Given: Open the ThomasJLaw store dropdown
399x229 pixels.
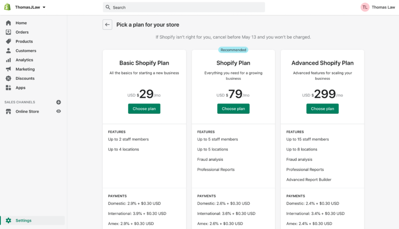Looking at the screenshot, I should point(30,7).
